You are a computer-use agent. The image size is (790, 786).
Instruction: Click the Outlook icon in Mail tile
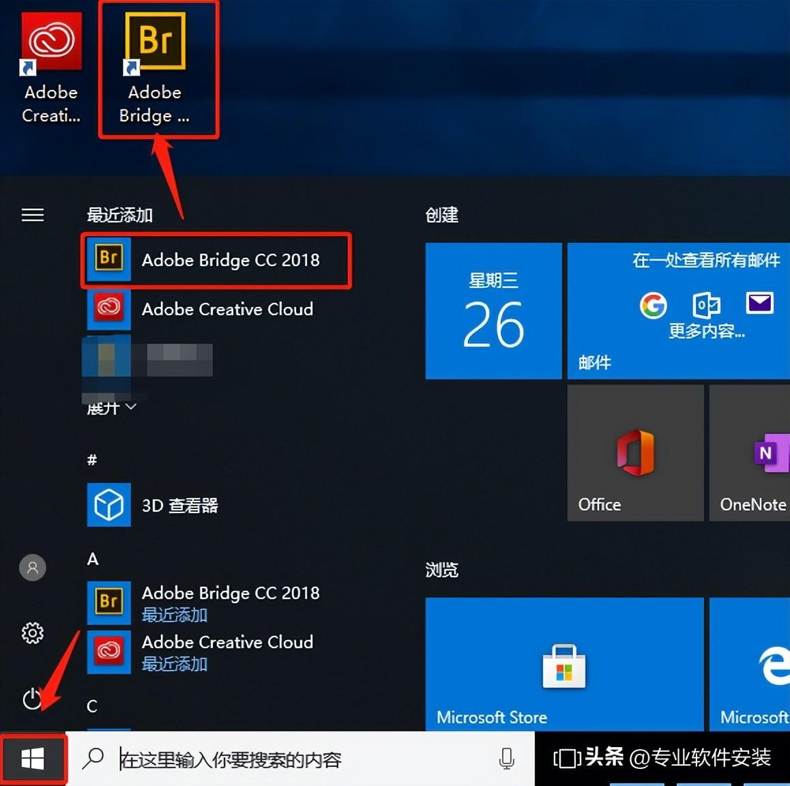[706, 306]
